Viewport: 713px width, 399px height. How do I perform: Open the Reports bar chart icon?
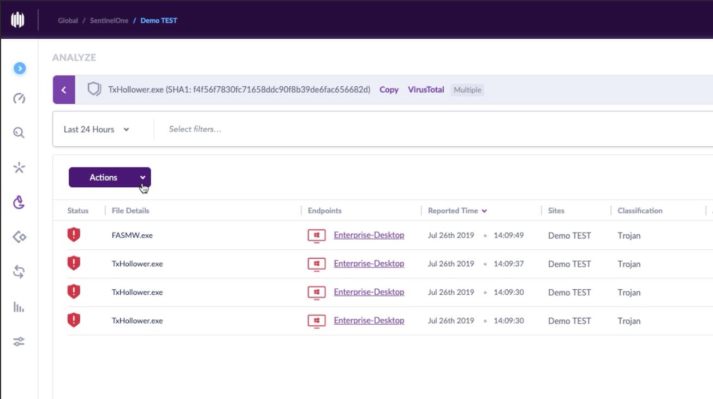point(19,307)
